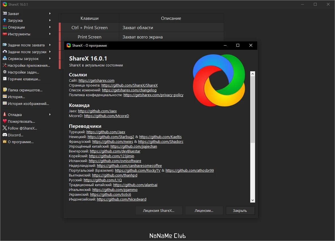The width and height of the screenshot is (335, 241).
Task: Click the Настройки задач gear icon
Action: click(5, 72)
